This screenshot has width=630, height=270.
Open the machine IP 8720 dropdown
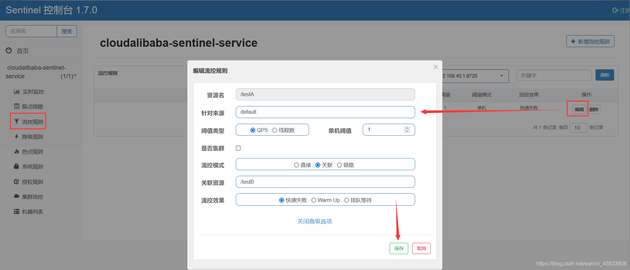[502, 76]
